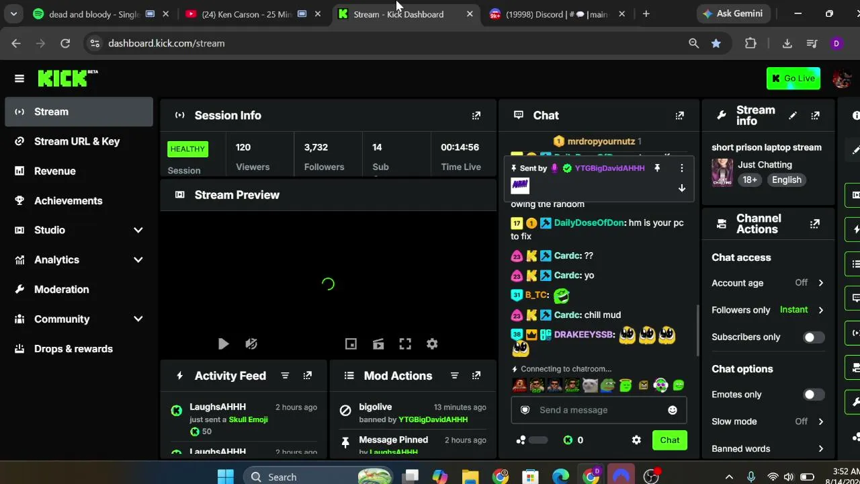The width and height of the screenshot is (860, 484).
Task: Pop out the Stream info panel
Action: 816,116
